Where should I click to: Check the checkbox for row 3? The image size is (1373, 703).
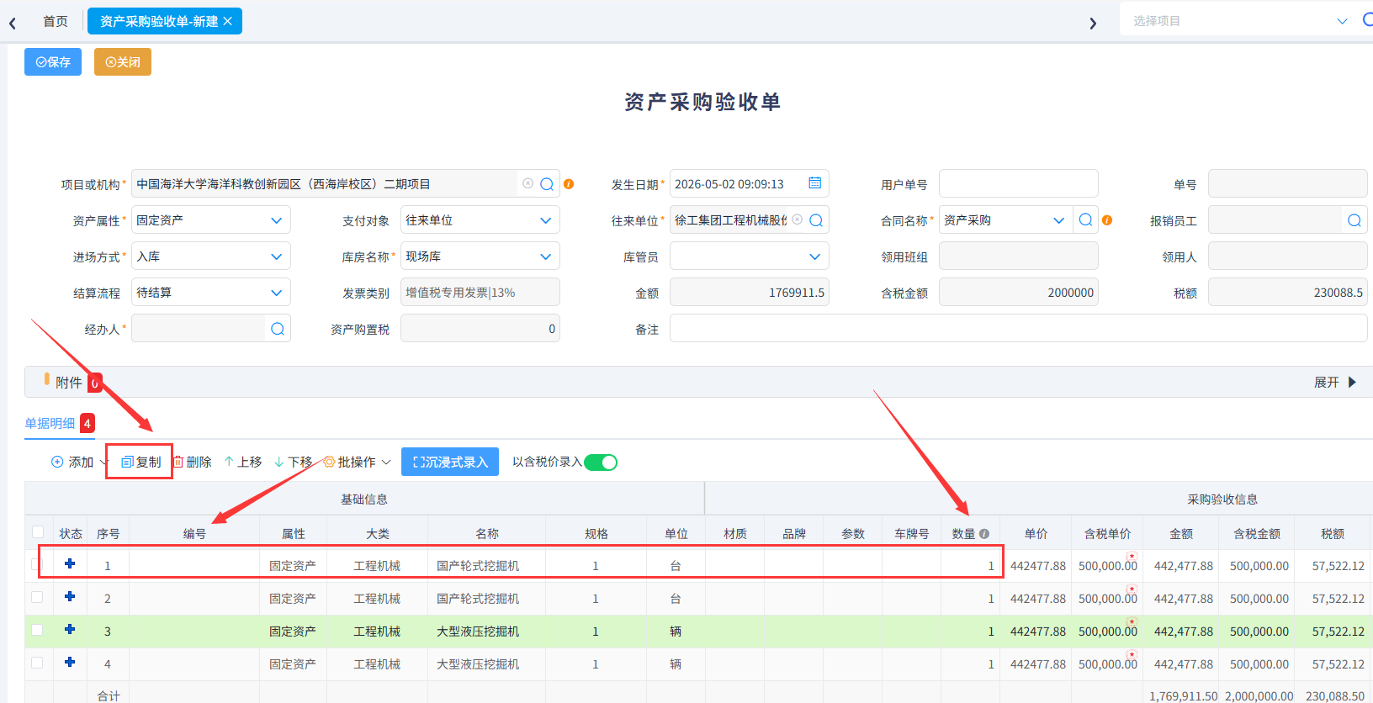point(37,630)
